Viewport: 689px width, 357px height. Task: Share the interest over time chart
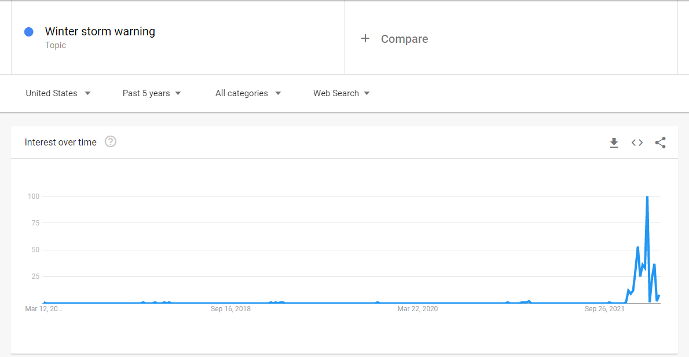pos(660,143)
